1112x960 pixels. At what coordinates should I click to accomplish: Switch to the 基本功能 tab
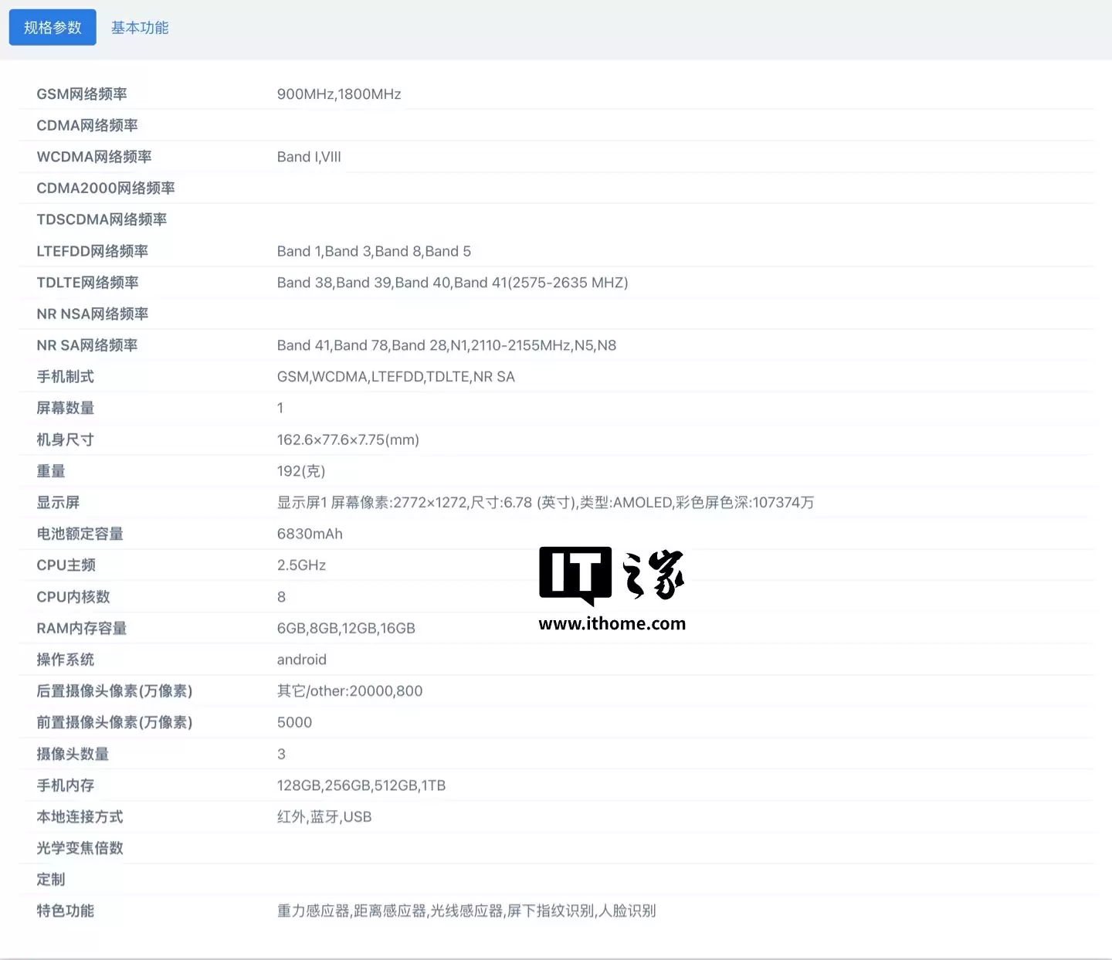[x=139, y=26]
